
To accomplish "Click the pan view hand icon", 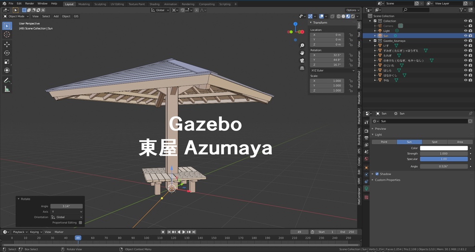I will (302, 53).
